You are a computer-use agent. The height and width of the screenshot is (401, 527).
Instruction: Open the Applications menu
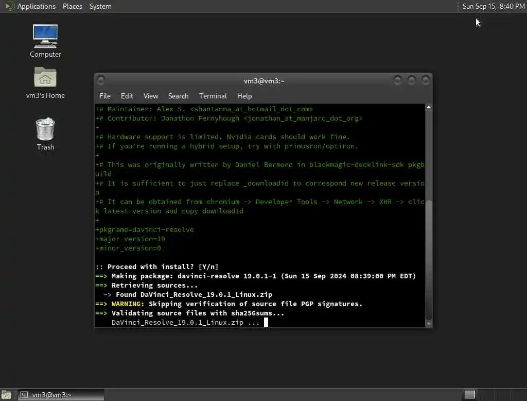coord(37,6)
